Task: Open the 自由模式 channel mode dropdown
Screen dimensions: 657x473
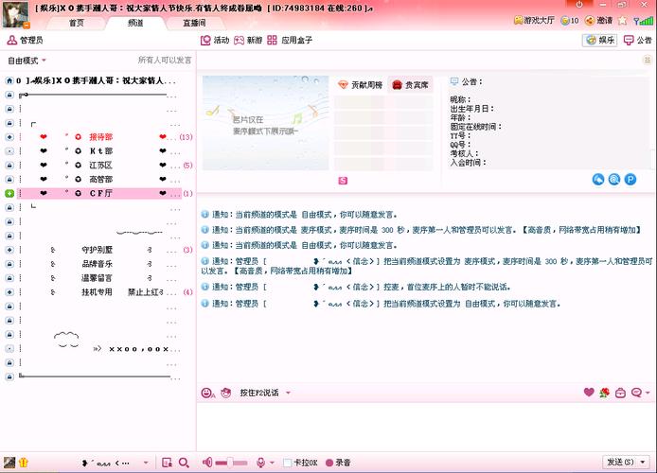Action: tap(28, 61)
